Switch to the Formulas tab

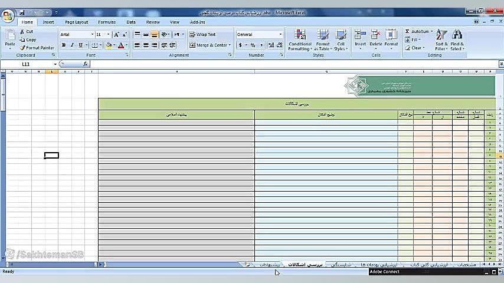107,22
